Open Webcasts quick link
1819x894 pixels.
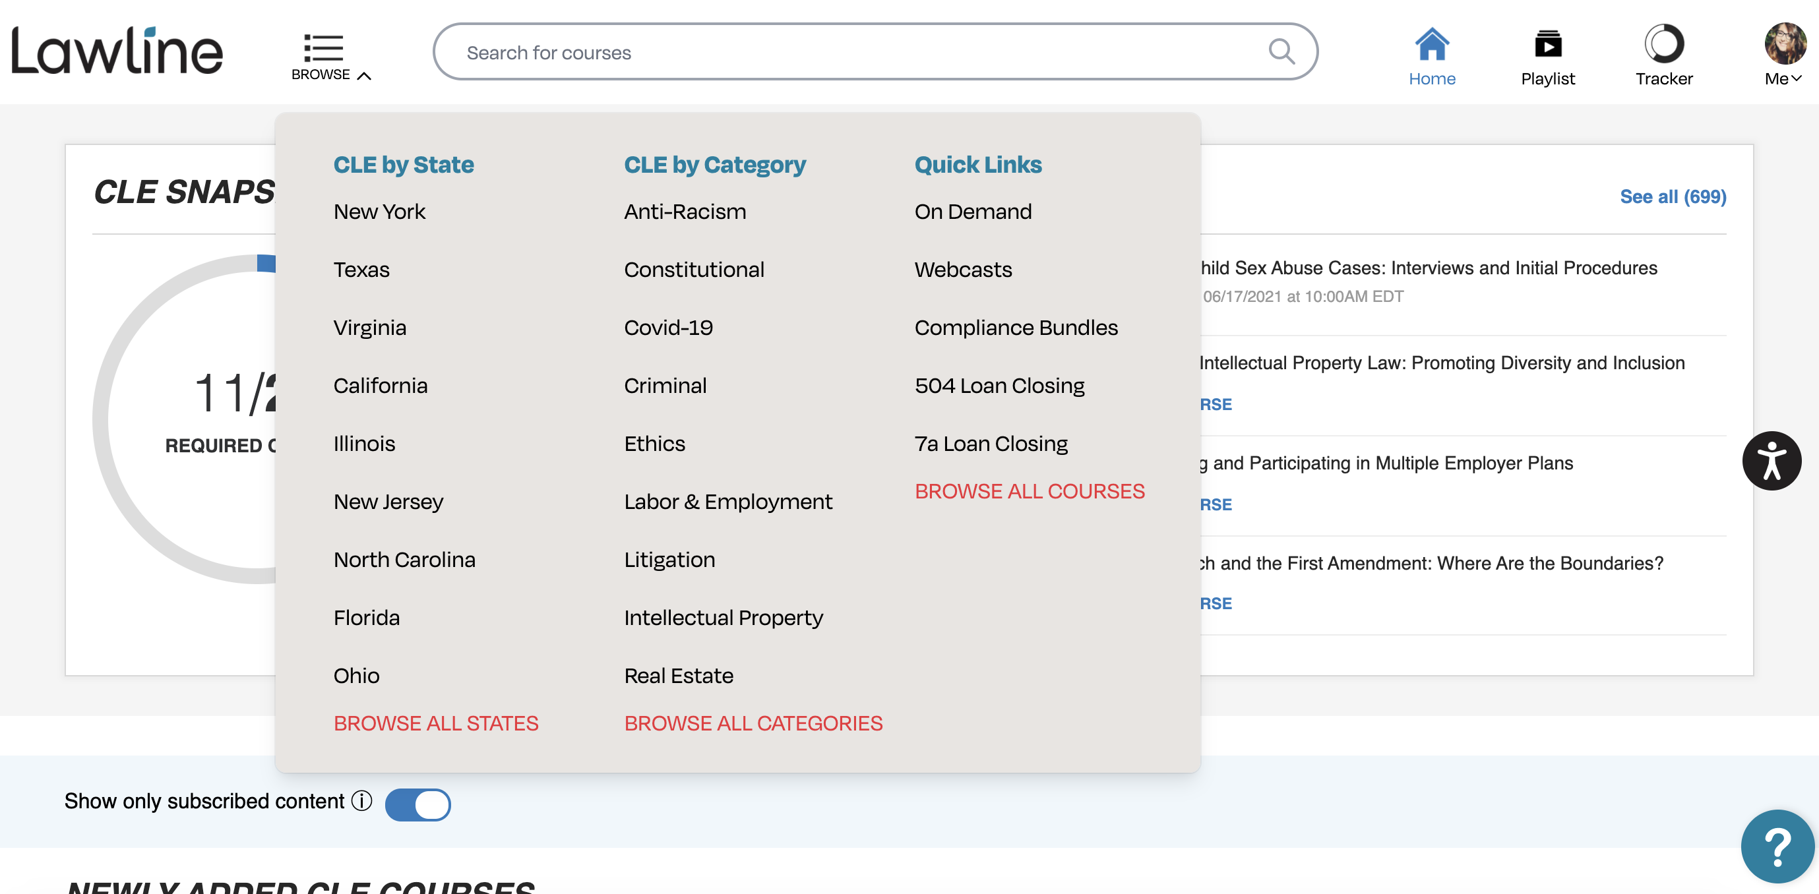[x=963, y=270]
